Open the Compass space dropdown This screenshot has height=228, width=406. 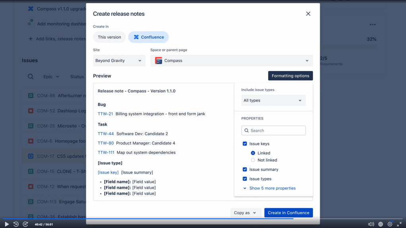coord(231,61)
